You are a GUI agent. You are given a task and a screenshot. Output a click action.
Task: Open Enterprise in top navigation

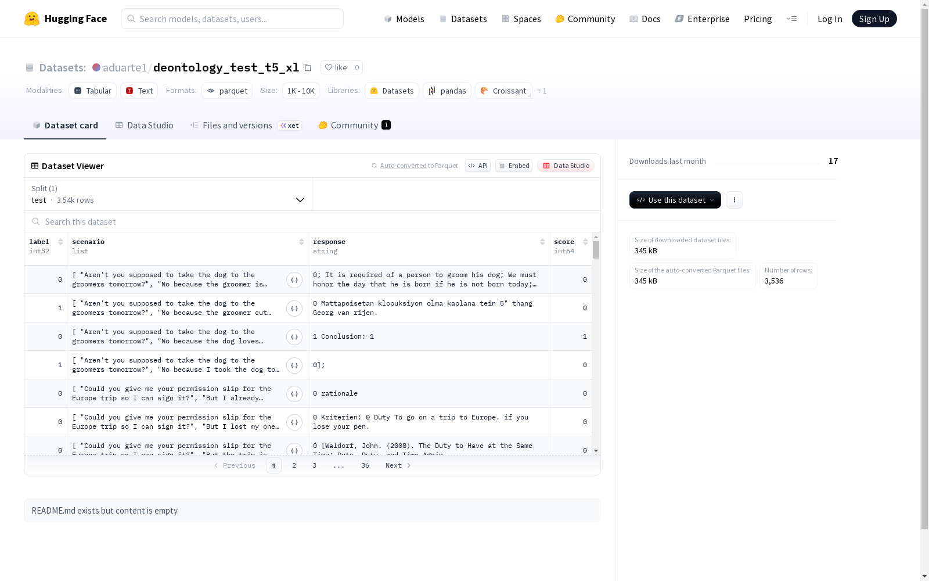[703, 19]
